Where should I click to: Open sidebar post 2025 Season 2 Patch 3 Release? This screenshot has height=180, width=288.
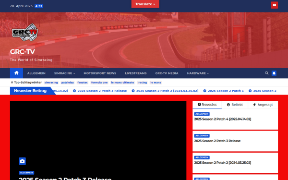tap(217, 141)
